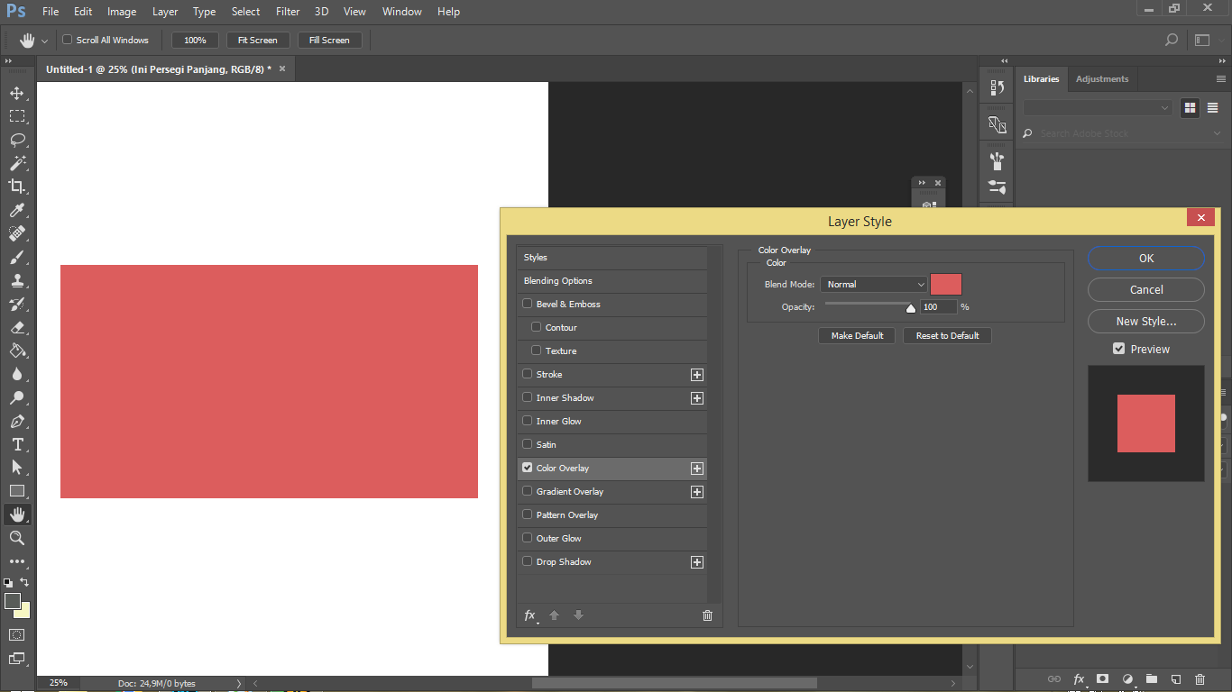Pick the Zoom tool
This screenshot has height=692, width=1232.
click(x=18, y=538)
